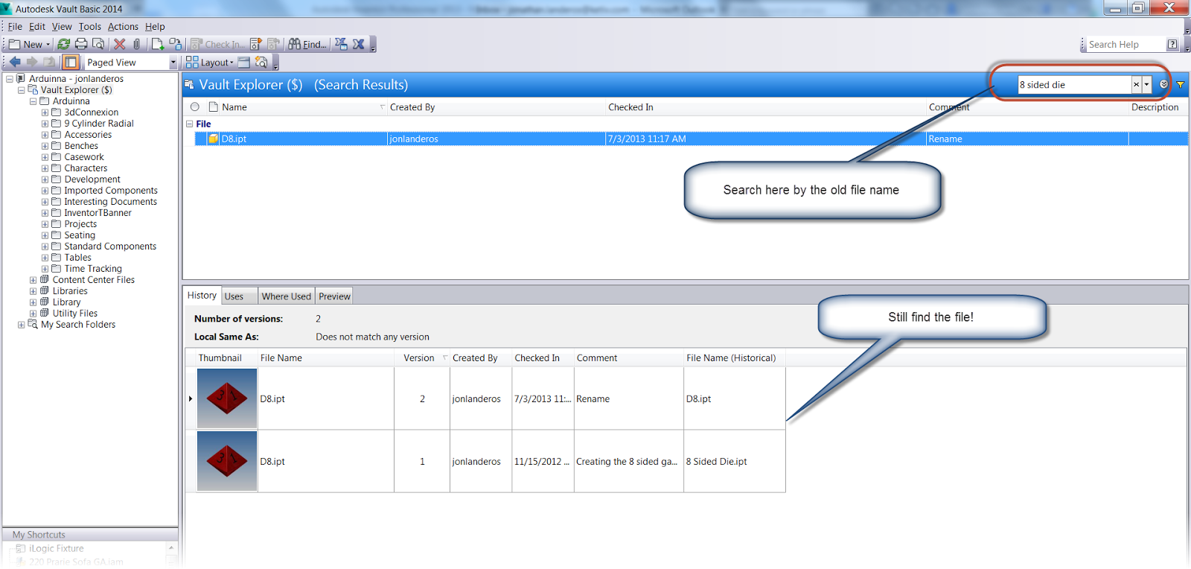The image size is (1191, 569).
Task: Switch to the History tab
Action: 202,295
